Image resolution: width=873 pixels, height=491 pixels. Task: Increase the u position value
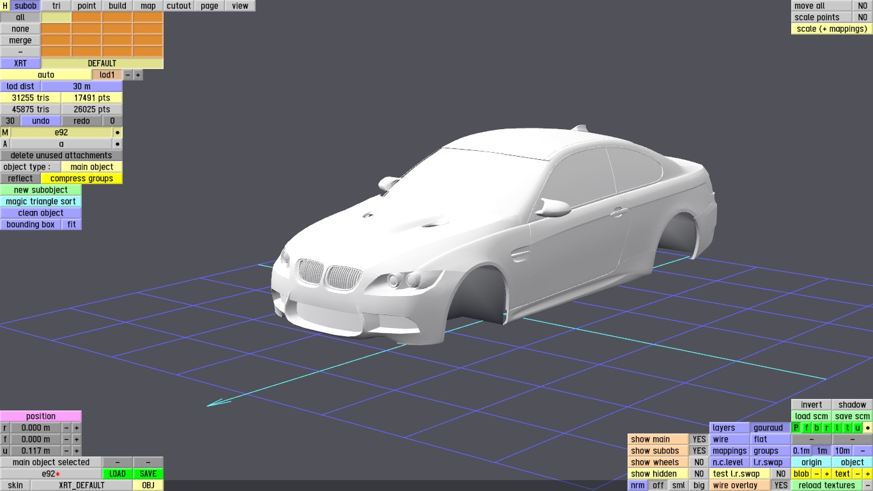click(x=77, y=451)
